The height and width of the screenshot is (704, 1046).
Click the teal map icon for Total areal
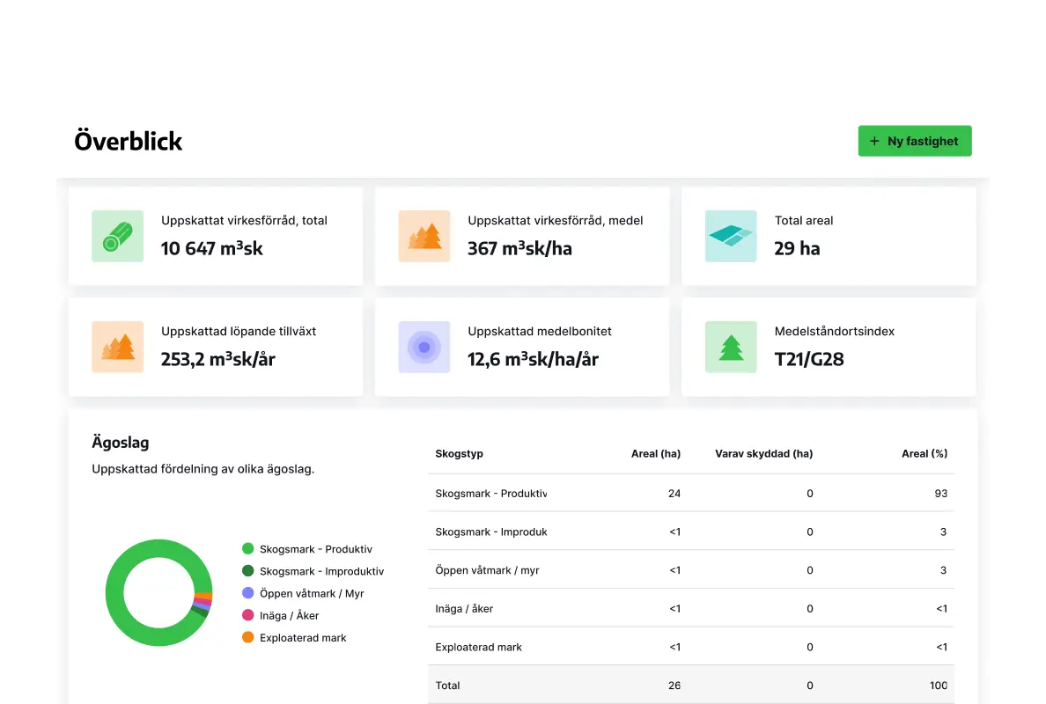tap(731, 236)
